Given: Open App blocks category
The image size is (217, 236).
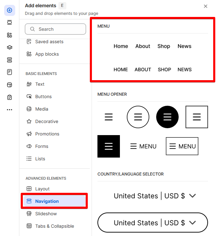Looking at the screenshot, I should [x=43, y=54].
